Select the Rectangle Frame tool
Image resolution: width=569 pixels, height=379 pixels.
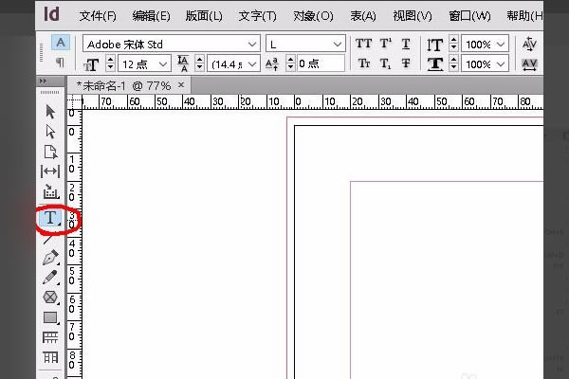click(x=50, y=298)
